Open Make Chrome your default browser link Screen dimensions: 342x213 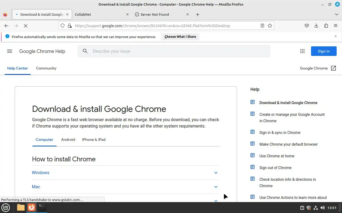point(289,144)
